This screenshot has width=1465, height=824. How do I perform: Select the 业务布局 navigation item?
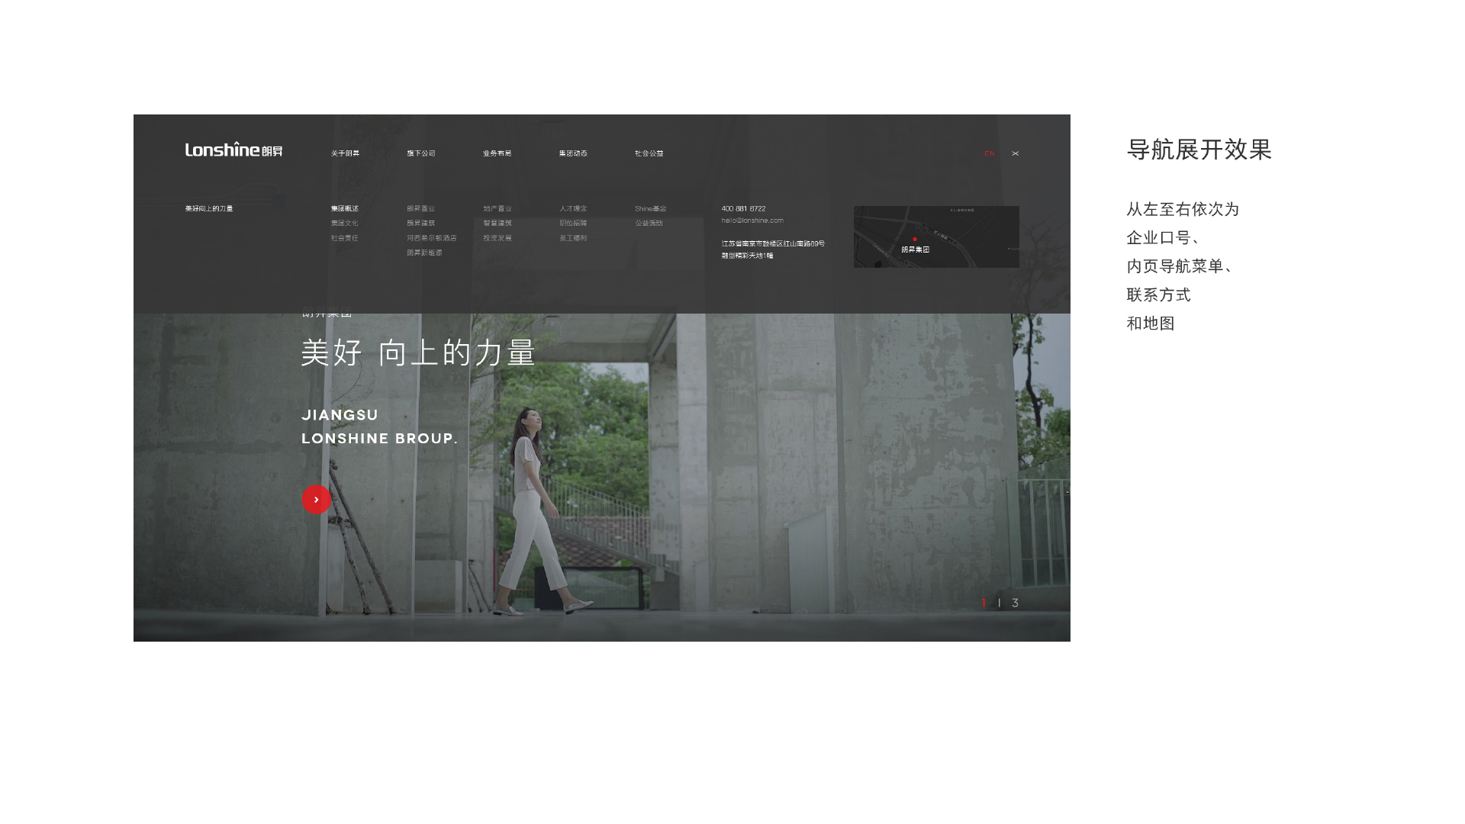497,153
